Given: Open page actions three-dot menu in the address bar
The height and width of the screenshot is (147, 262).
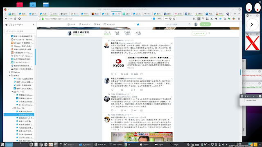Looking at the screenshot, I should tap(166, 19).
